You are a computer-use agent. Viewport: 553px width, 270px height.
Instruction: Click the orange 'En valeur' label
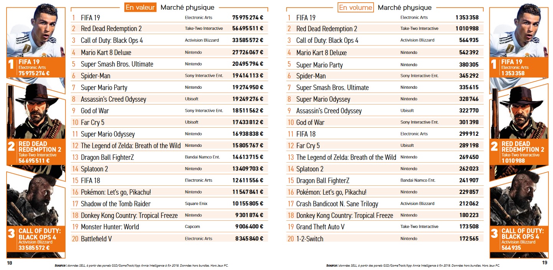tap(141, 7)
